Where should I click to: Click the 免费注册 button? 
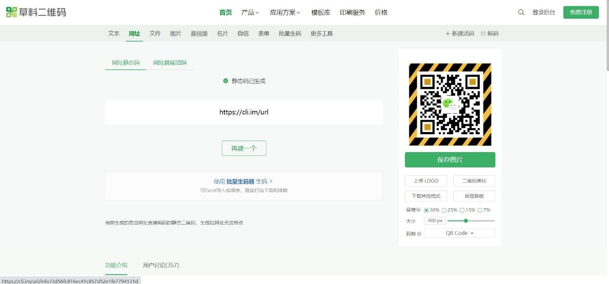pyautogui.click(x=581, y=12)
